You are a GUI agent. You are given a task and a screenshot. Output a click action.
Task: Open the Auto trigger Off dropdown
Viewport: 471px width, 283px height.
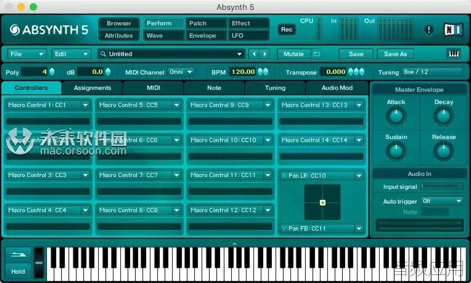(442, 201)
